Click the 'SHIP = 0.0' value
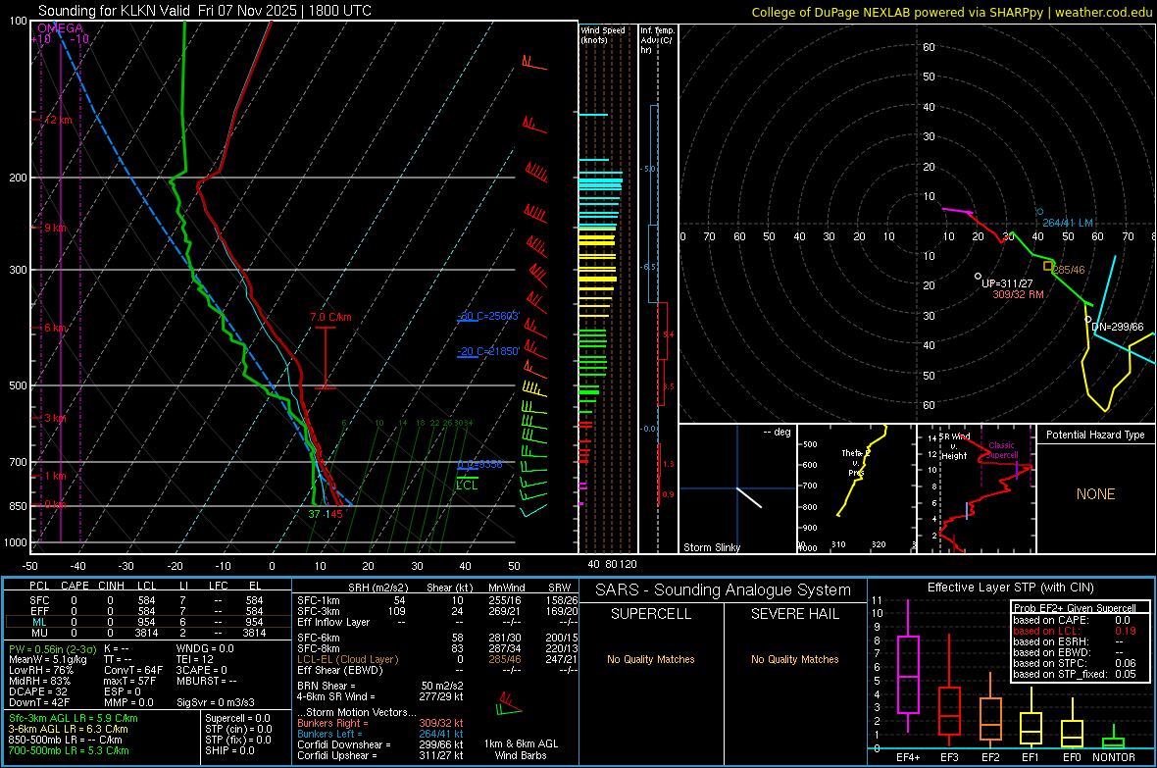Viewport: 1157px width, 768px height. pyautogui.click(x=229, y=750)
